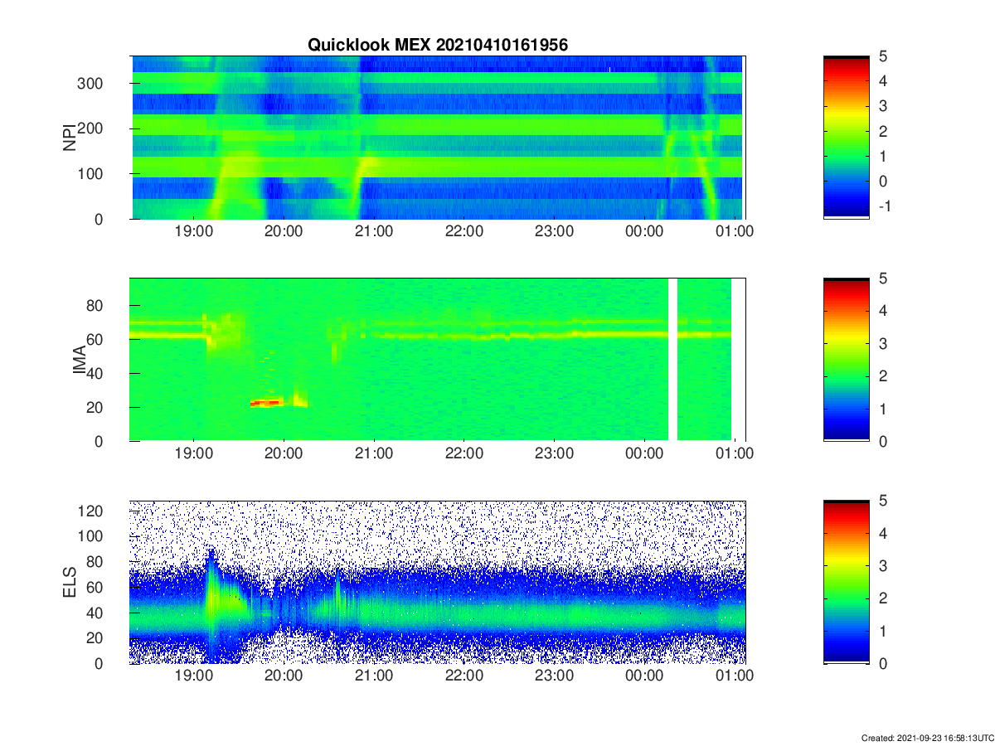This screenshot has width=995, height=746.
Task: Click the NPI spectrogram plot area
Action: pyautogui.click(x=438, y=137)
